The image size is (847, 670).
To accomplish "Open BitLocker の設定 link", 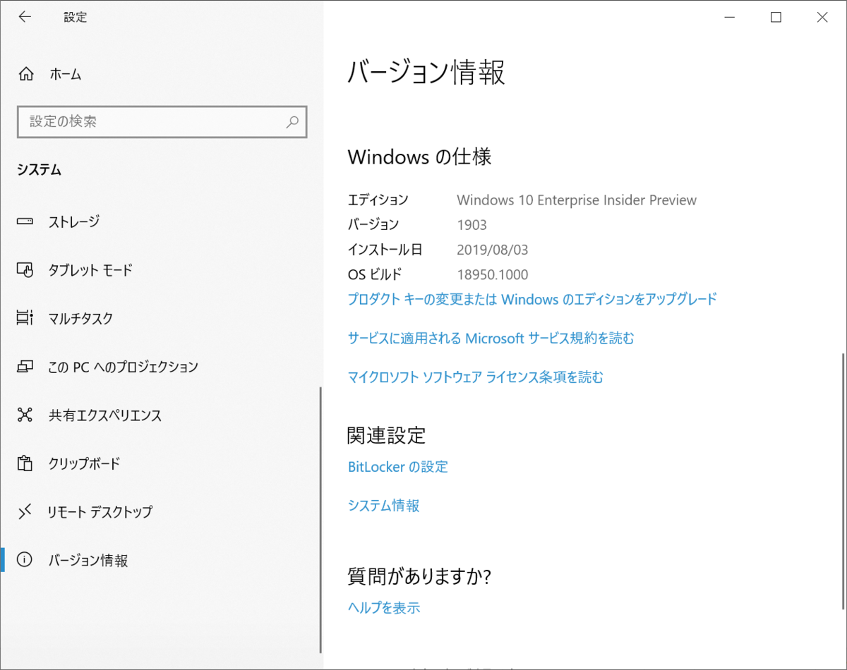I will [398, 467].
